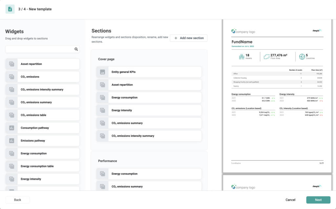
Task: Go to the Next step
Action: [x=318, y=200]
